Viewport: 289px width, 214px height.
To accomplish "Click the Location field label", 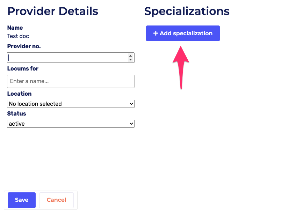I will coord(20,94).
